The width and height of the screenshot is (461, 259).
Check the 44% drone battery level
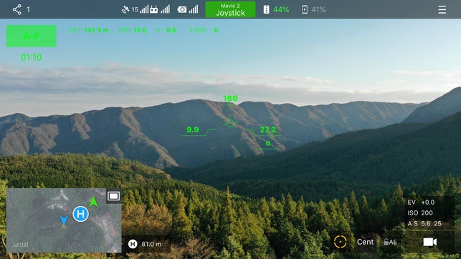click(x=281, y=10)
